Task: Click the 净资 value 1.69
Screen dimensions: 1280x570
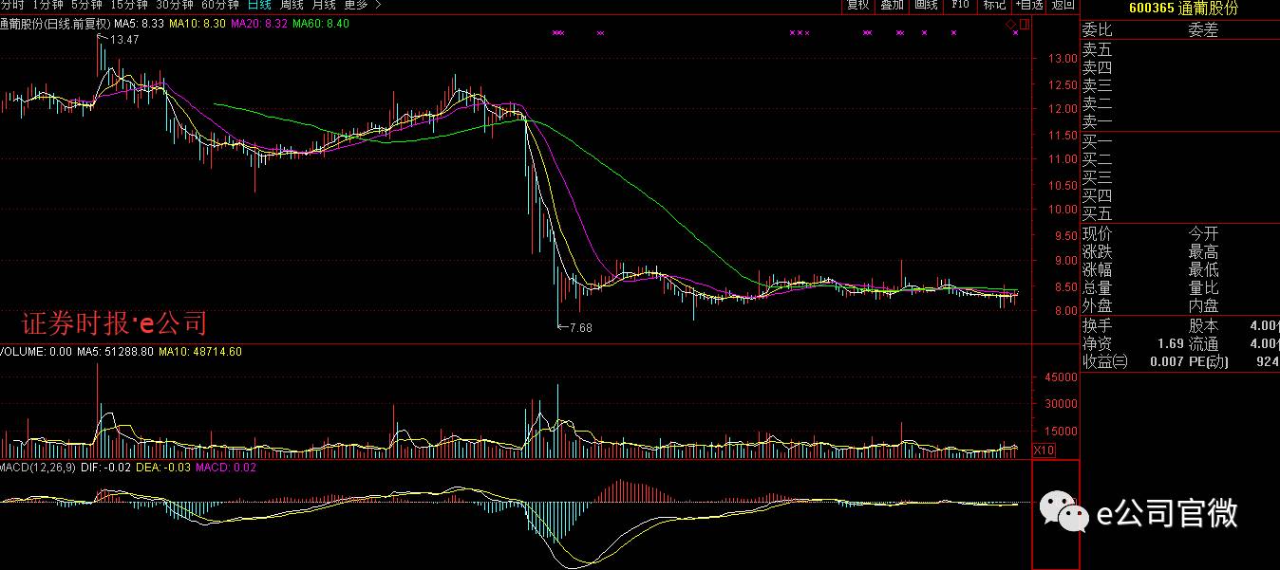Action: point(1171,343)
